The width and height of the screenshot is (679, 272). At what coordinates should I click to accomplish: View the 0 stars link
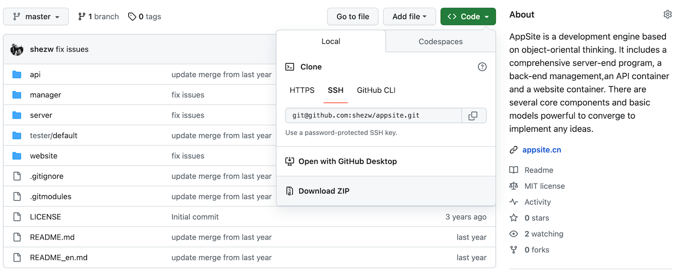(x=536, y=218)
